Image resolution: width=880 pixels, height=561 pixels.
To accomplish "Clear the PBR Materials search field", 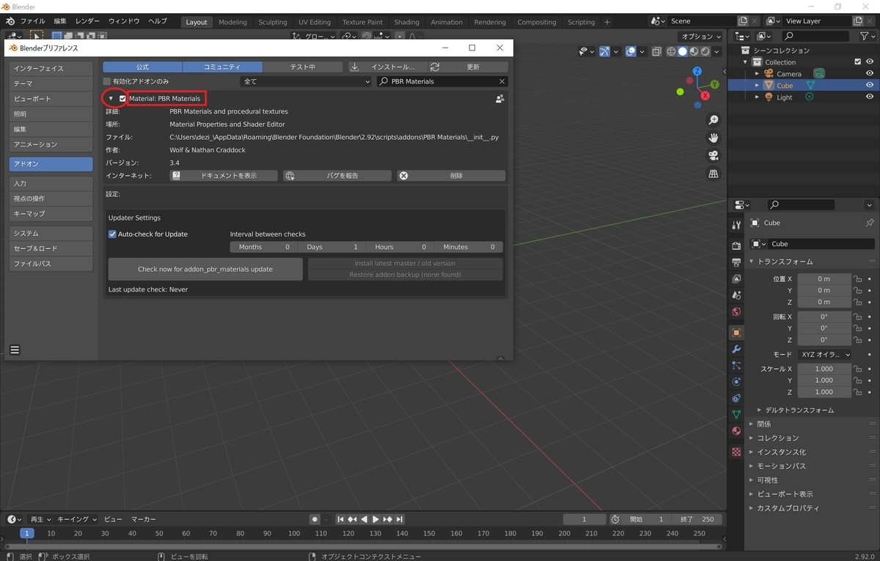I will coord(502,81).
